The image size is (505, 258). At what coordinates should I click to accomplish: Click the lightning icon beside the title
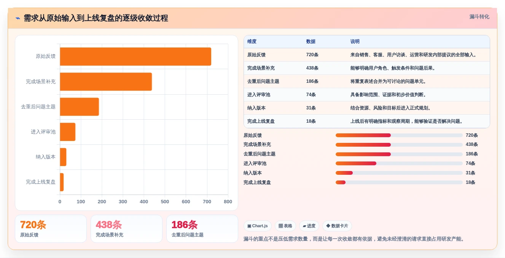[18, 18]
